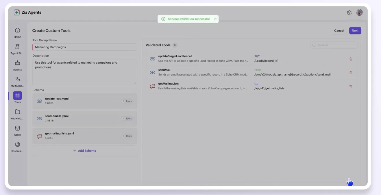This screenshot has width=381, height=195.
Task: Click the Cancel button
Action: [x=339, y=31]
